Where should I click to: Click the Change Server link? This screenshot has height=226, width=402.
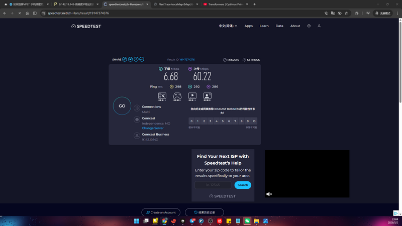(153, 128)
